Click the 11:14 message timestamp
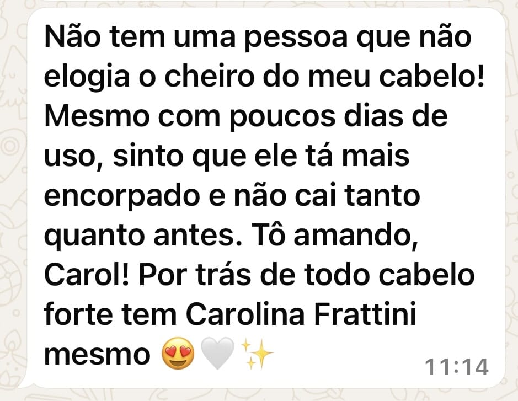 pyautogui.click(x=457, y=367)
